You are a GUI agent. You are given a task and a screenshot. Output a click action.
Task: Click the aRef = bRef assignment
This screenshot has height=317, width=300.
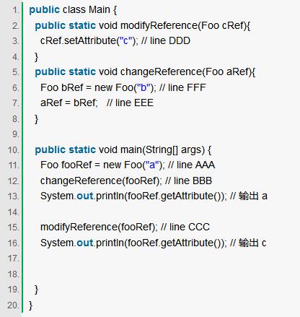(69, 103)
